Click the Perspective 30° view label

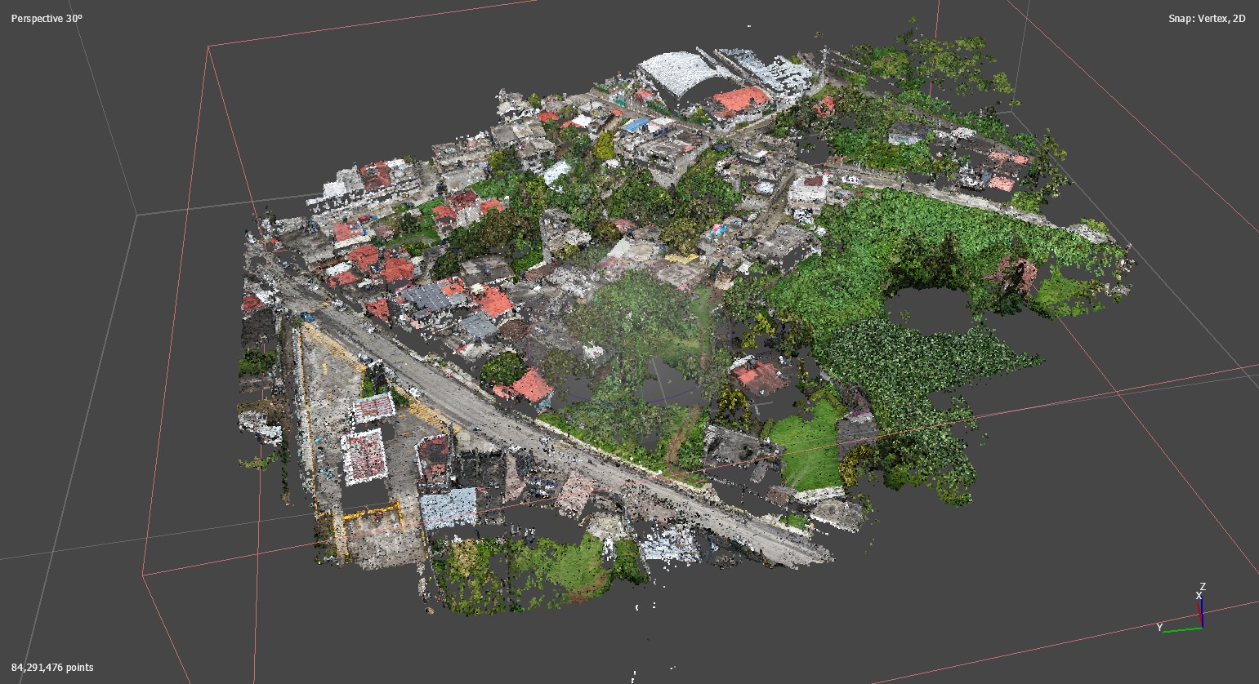click(x=47, y=18)
